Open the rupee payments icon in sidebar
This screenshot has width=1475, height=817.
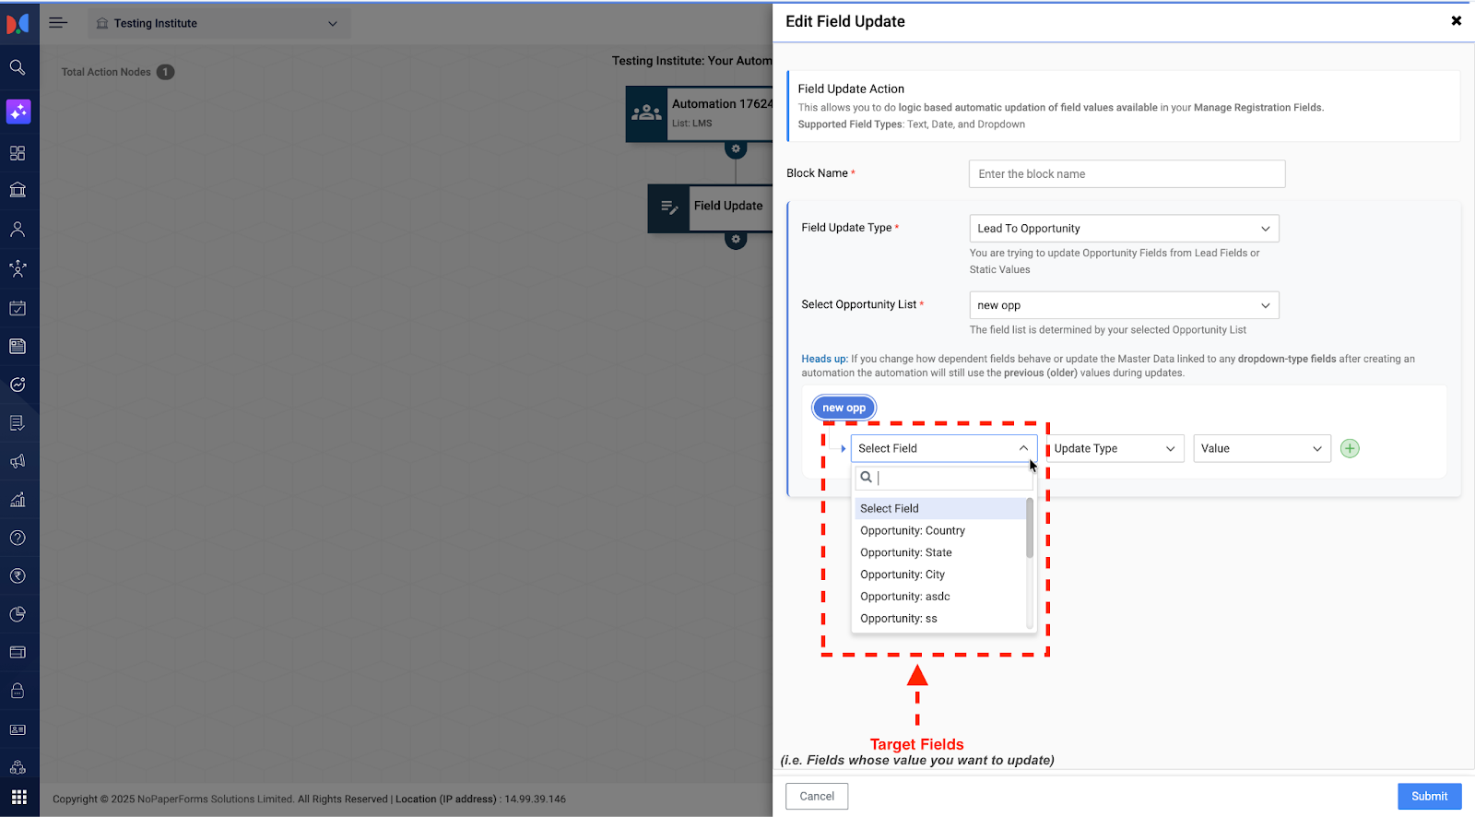coord(18,576)
